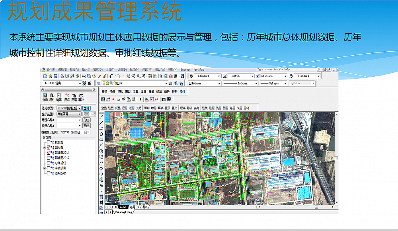Select the circle drawing tool
The height and width of the screenshot is (231, 398).
[101, 151]
